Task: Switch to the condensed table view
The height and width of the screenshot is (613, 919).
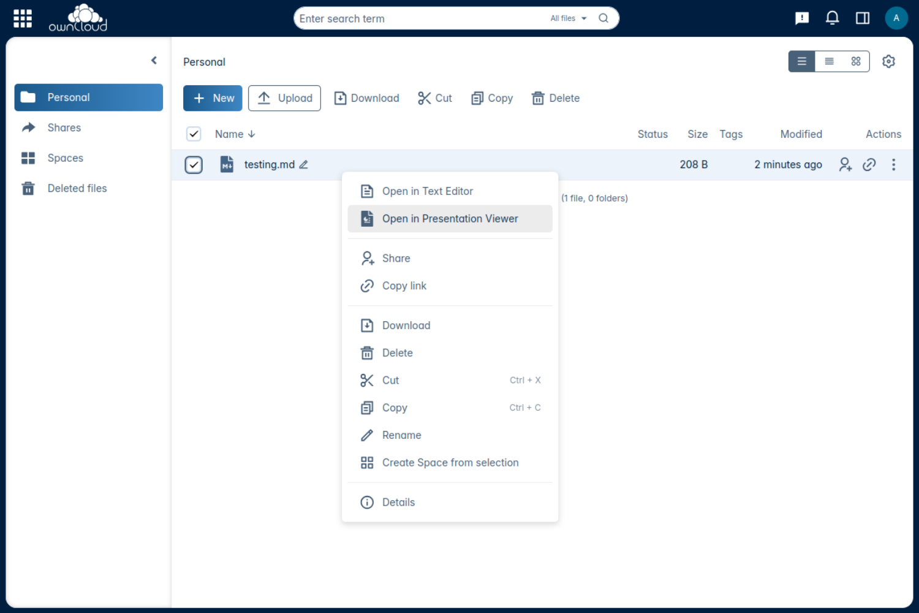Action: coord(829,61)
